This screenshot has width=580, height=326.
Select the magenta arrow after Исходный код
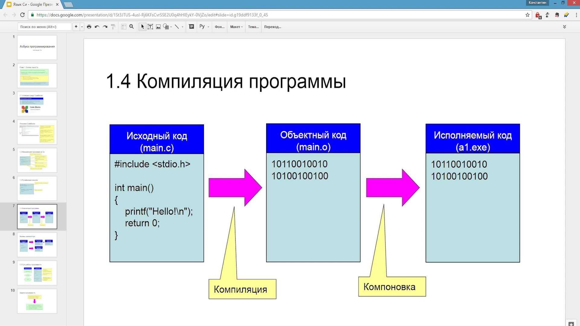point(235,187)
